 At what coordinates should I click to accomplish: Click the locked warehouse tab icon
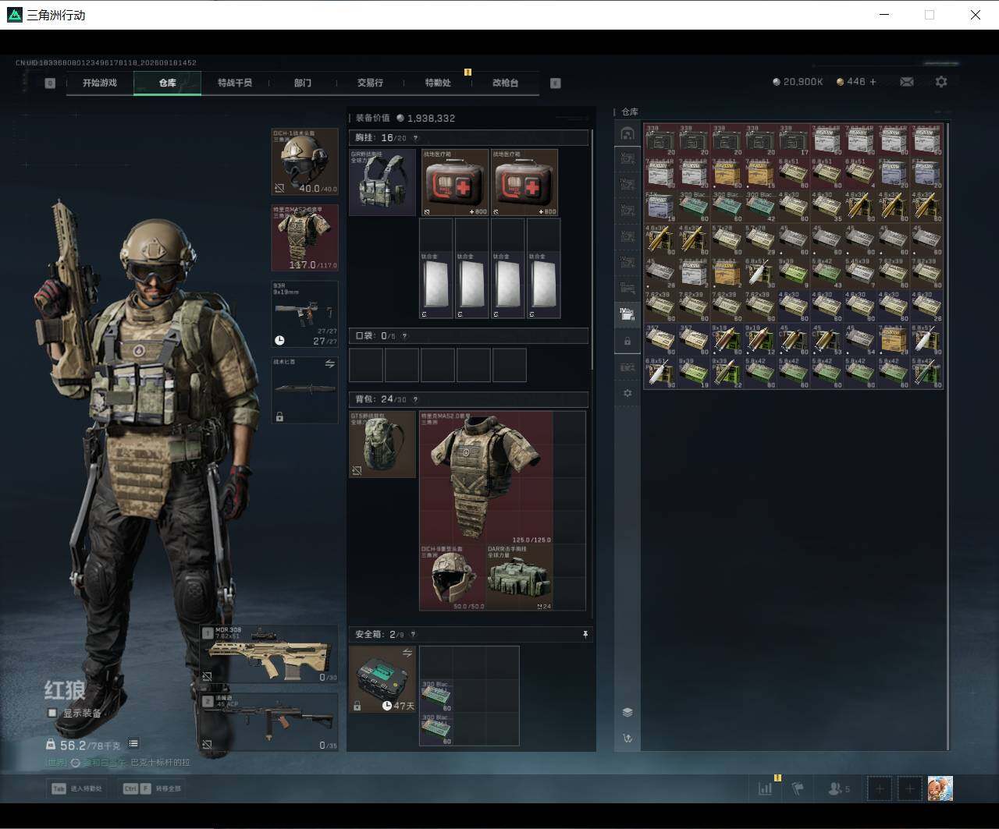tap(627, 341)
